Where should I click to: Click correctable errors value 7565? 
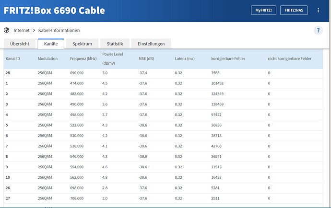tap(215, 73)
